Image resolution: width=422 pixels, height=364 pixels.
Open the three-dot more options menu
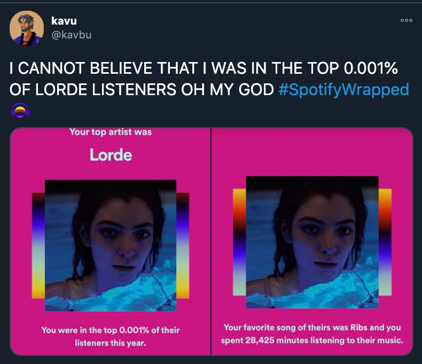[x=406, y=20]
